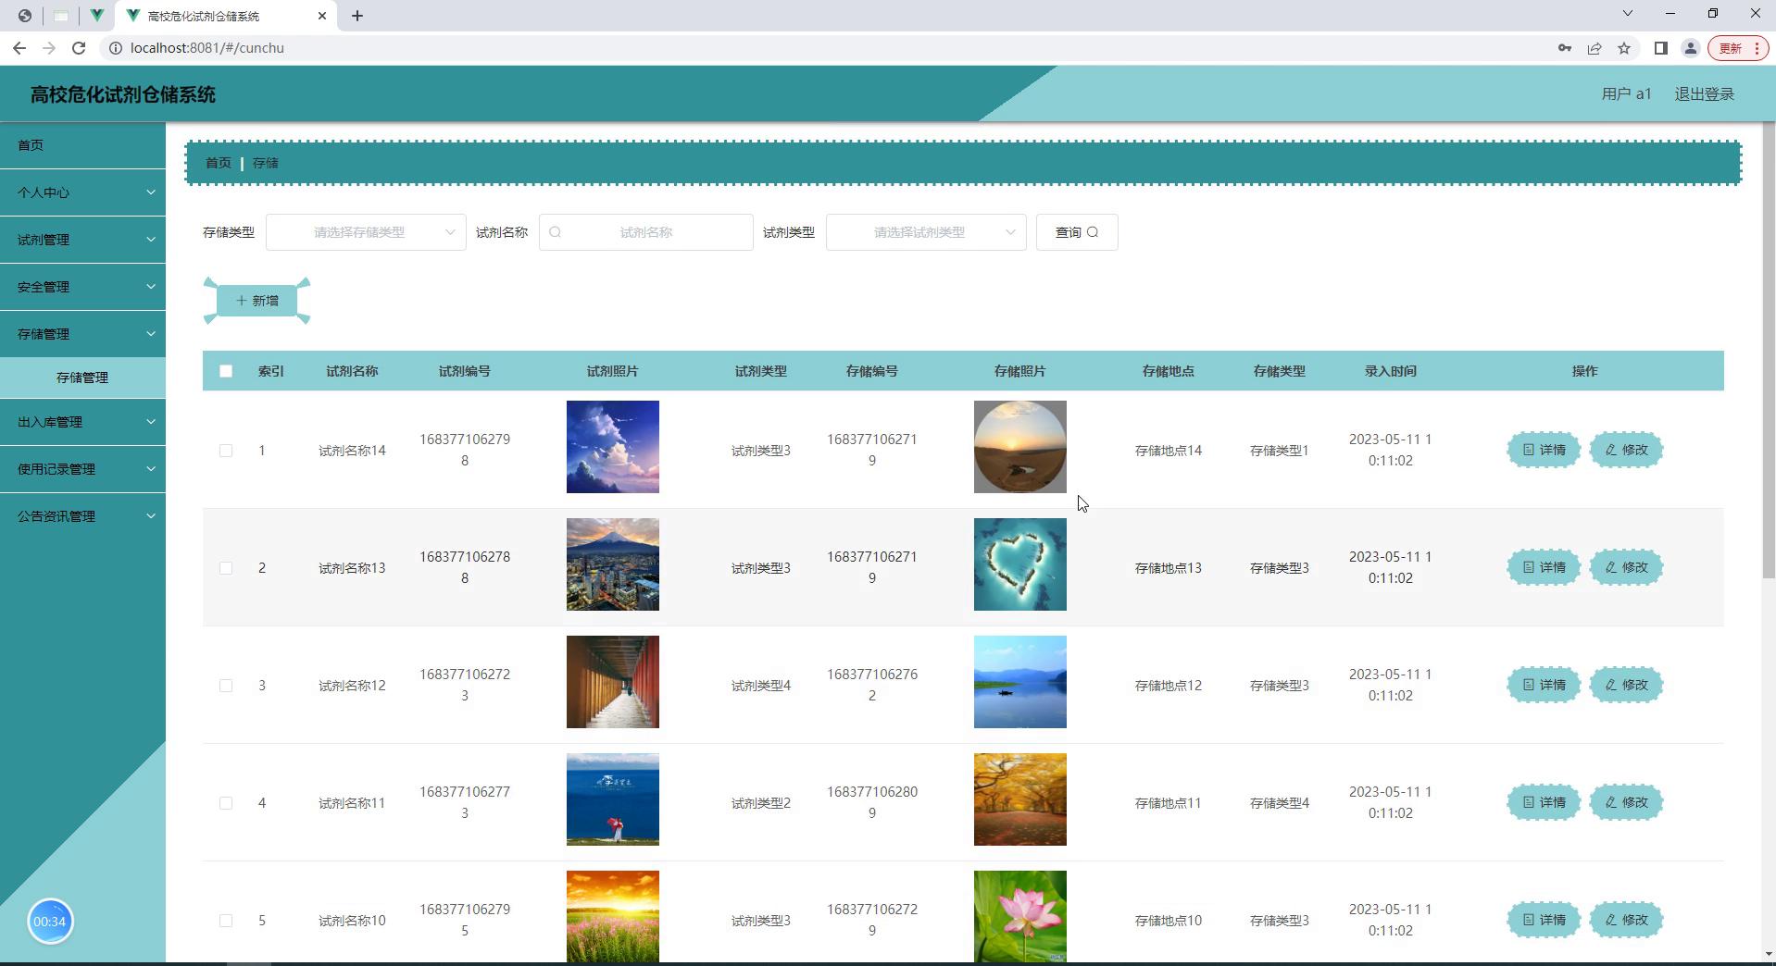Tick the checkbox for row 试剂名称14

click(226, 451)
